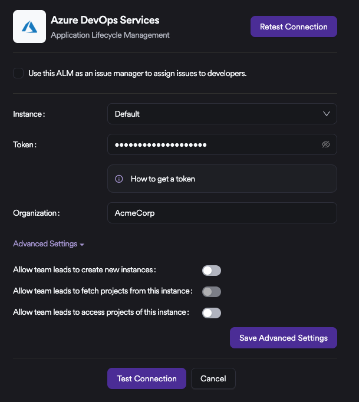The image size is (359, 402).
Task: Open the Instance dropdown showing Default
Action: [x=222, y=114]
